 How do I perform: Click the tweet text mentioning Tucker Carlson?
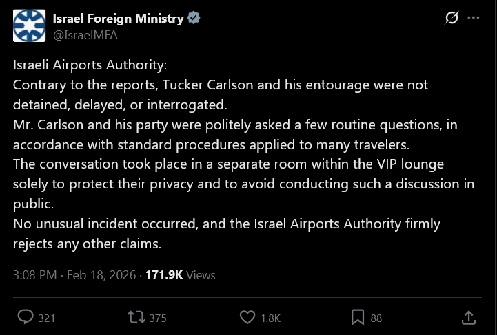click(244, 154)
